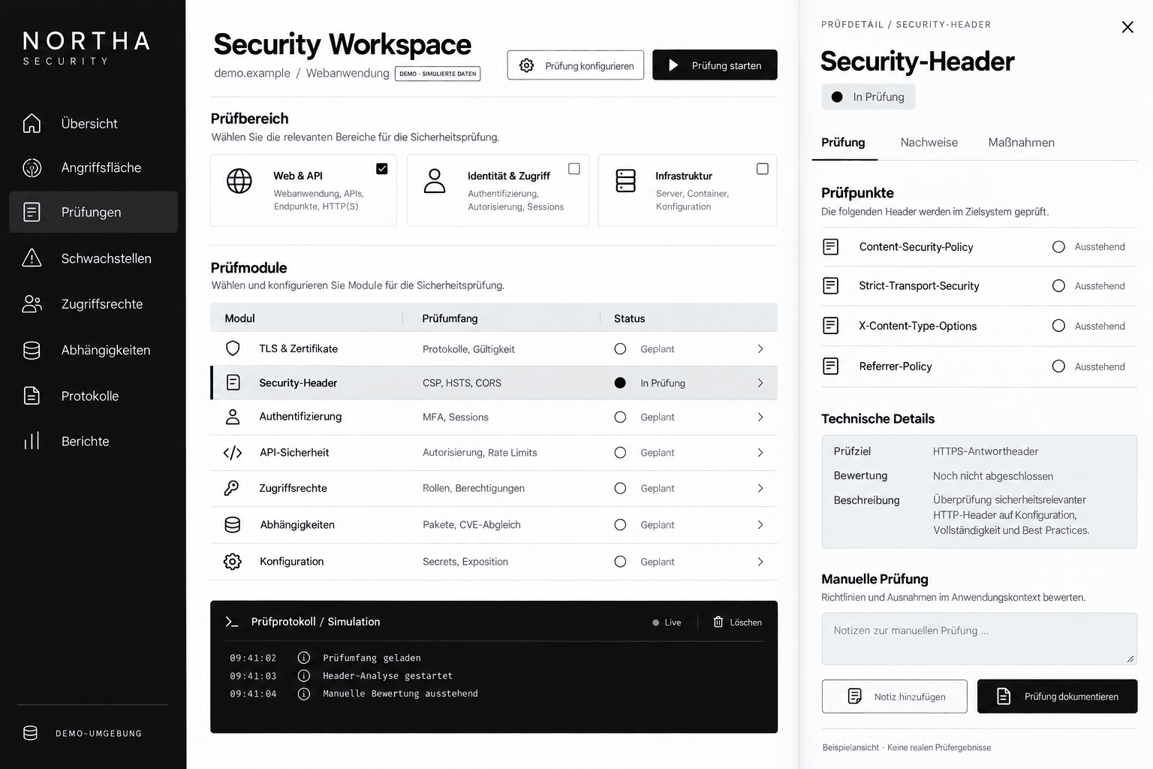Switch to the Nachweise tab
This screenshot has height=769, width=1153.
click(x=929, y=143)
